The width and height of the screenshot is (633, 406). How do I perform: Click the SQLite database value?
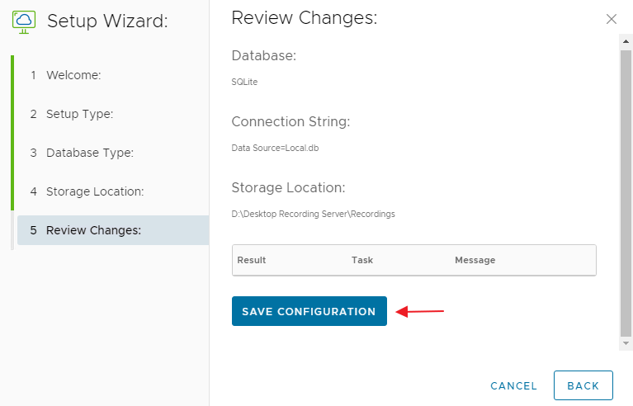tap(244, 82)
